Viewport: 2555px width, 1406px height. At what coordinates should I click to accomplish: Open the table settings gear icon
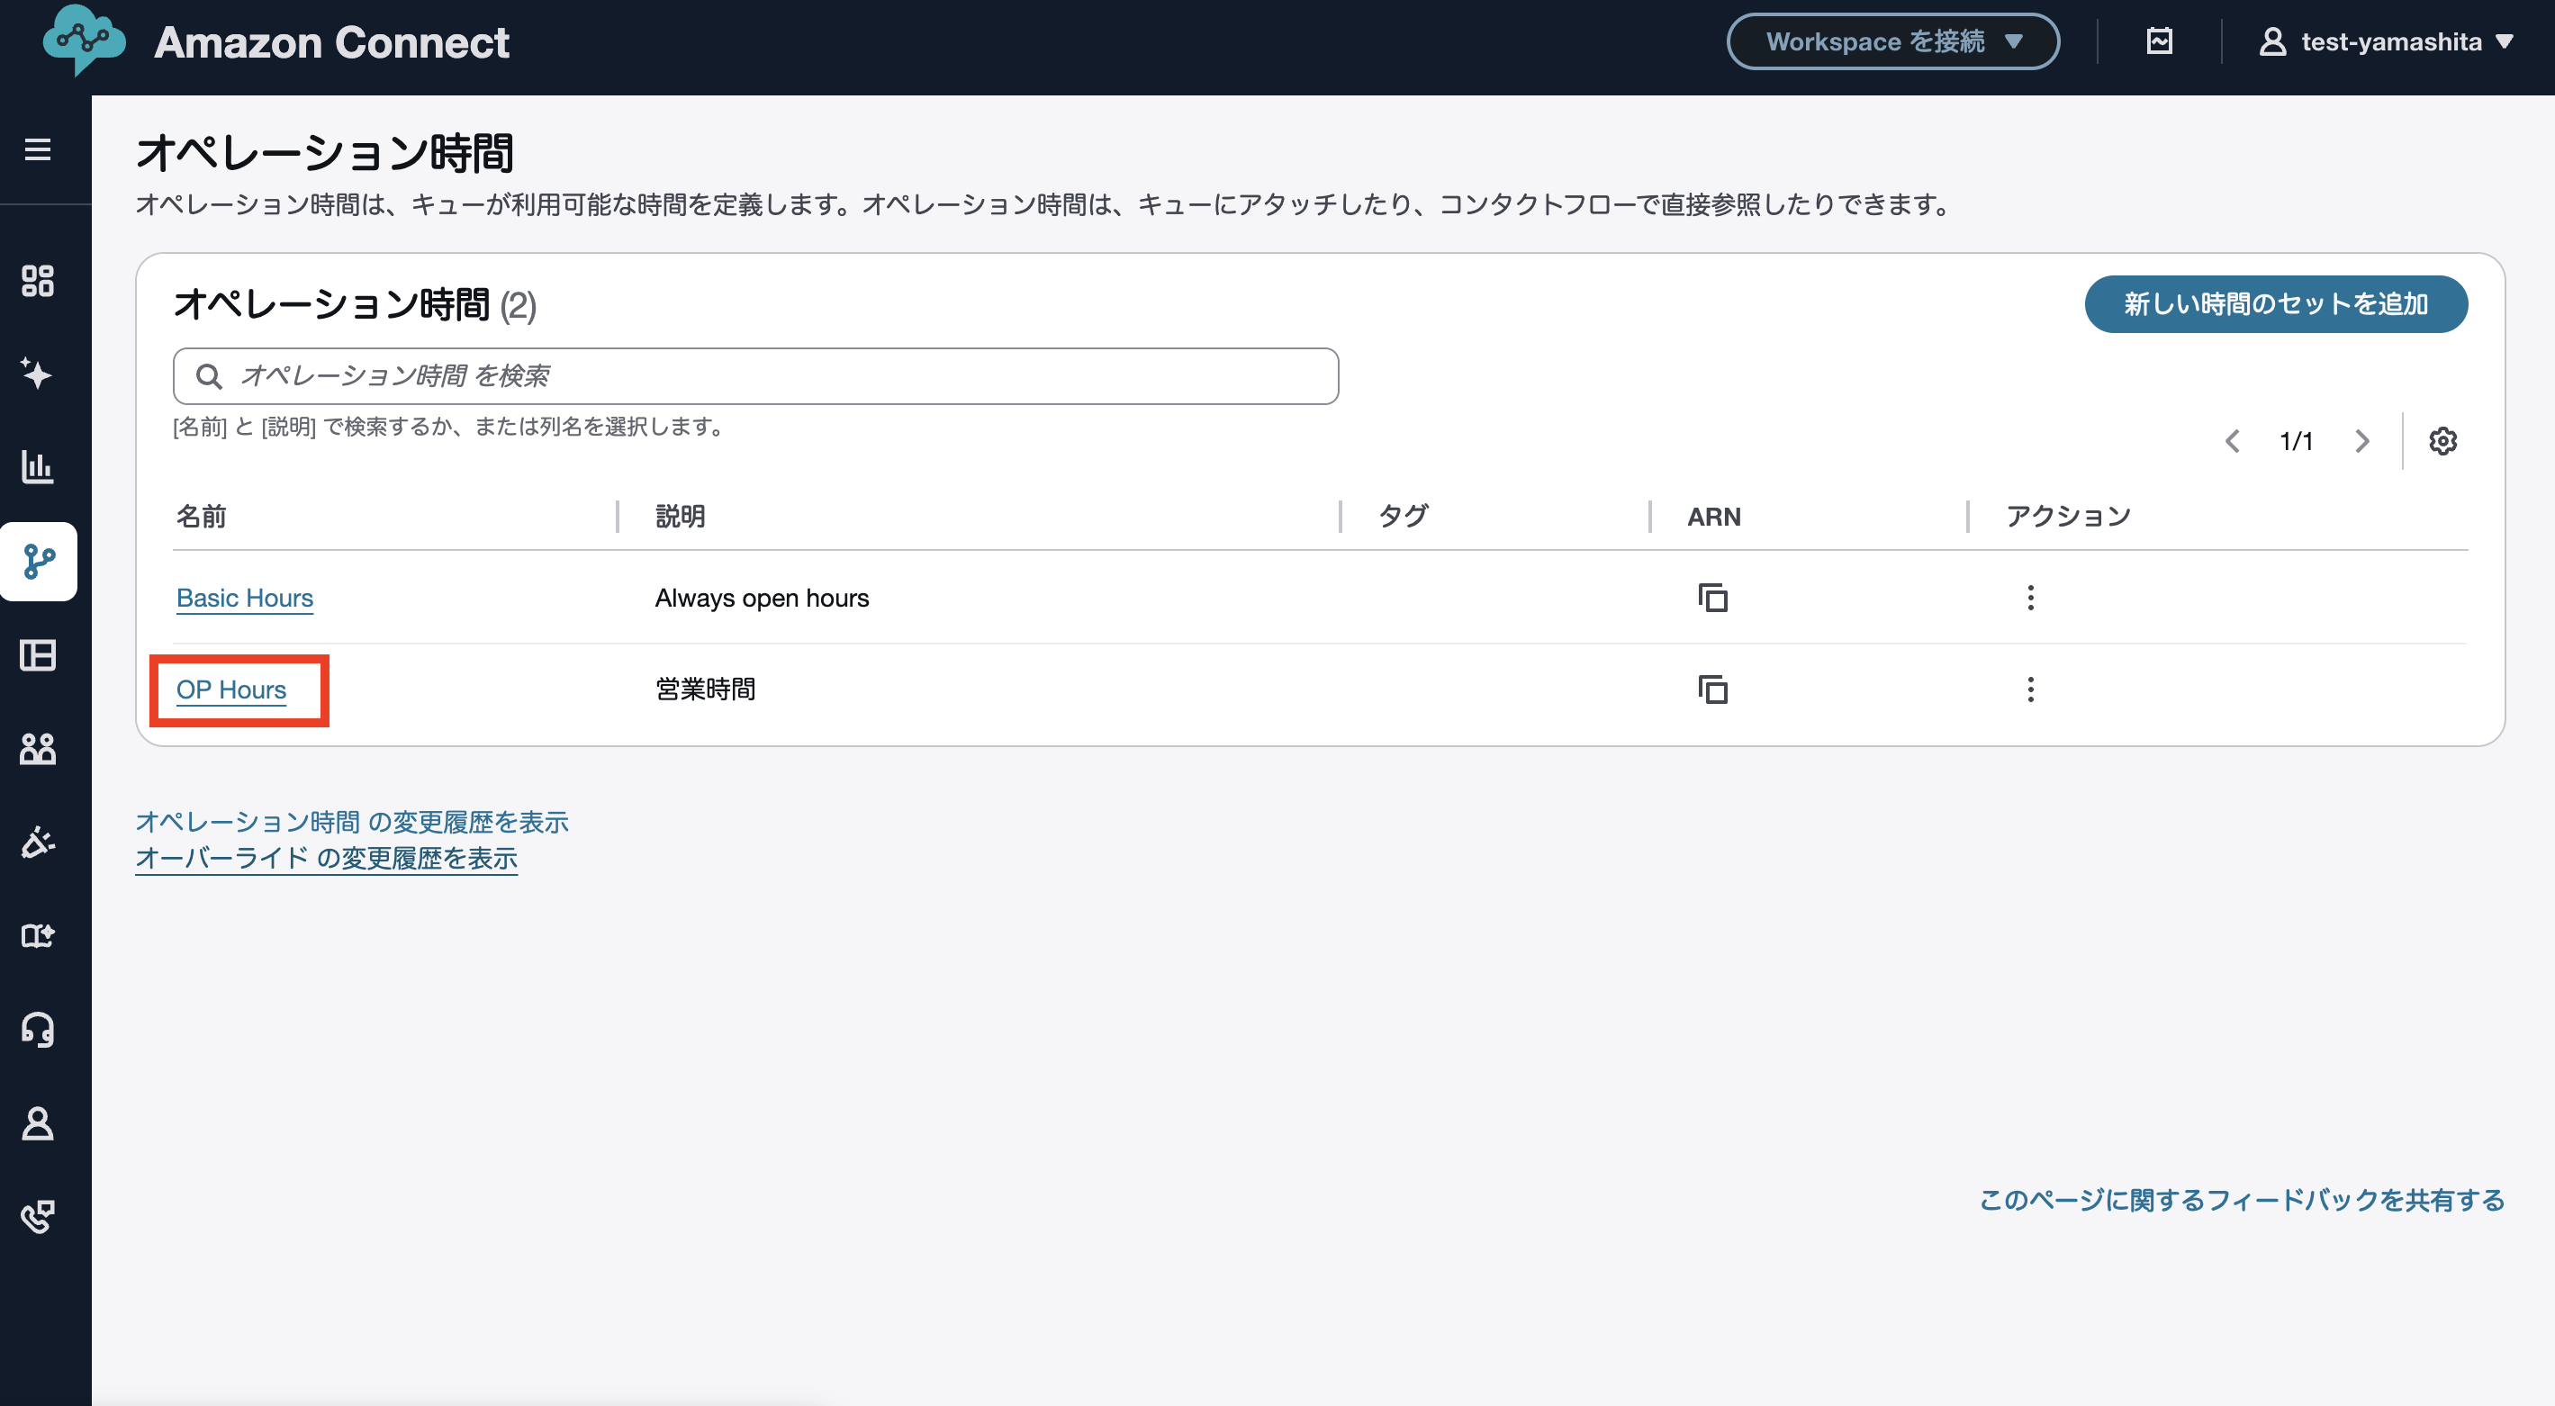tap(2443, 440)
